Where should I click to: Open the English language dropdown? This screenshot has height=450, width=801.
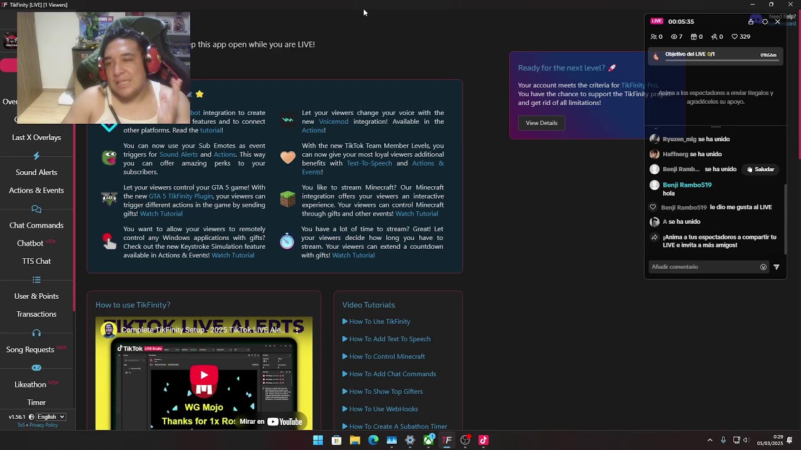tap(51, 417)
